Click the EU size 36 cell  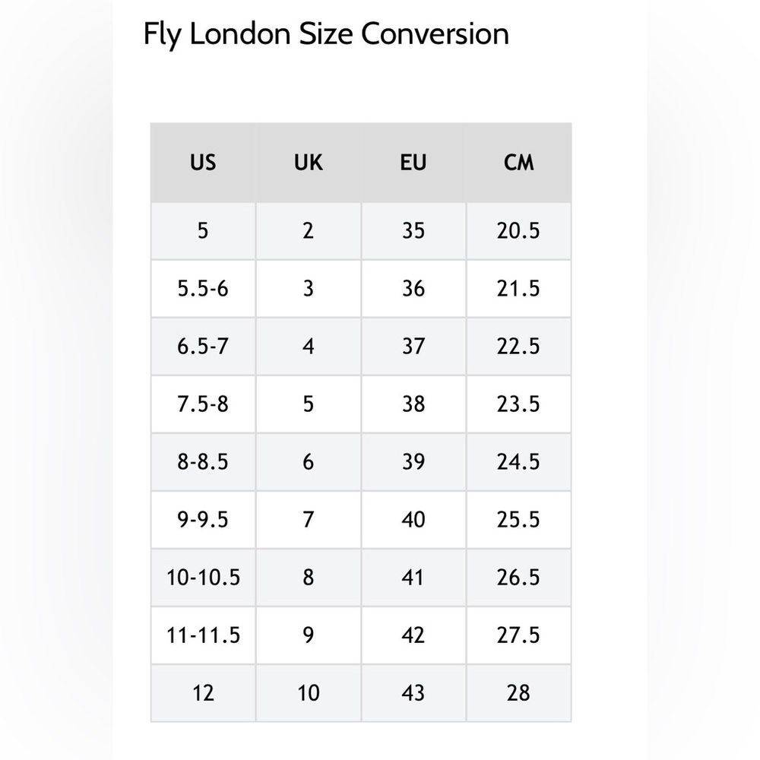[x=413, y=289]
